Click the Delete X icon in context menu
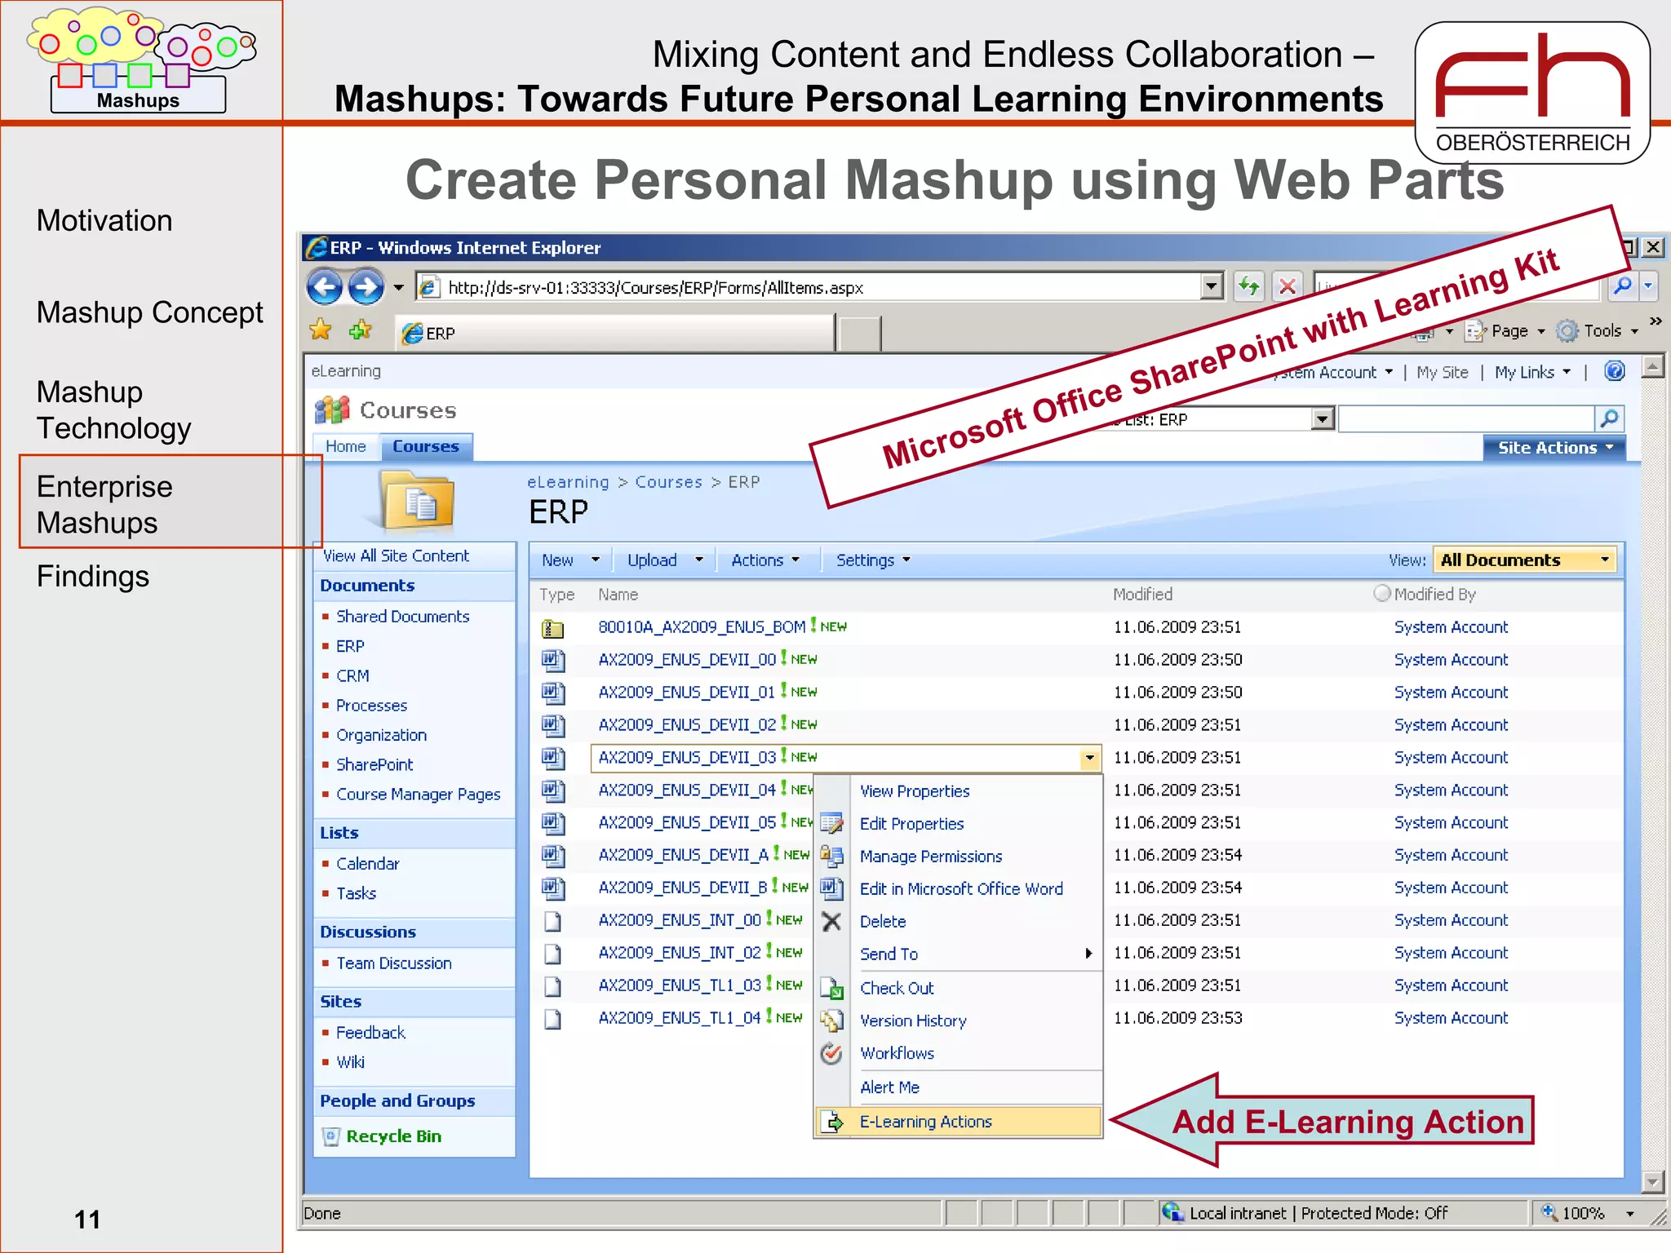 coord(831,921)
